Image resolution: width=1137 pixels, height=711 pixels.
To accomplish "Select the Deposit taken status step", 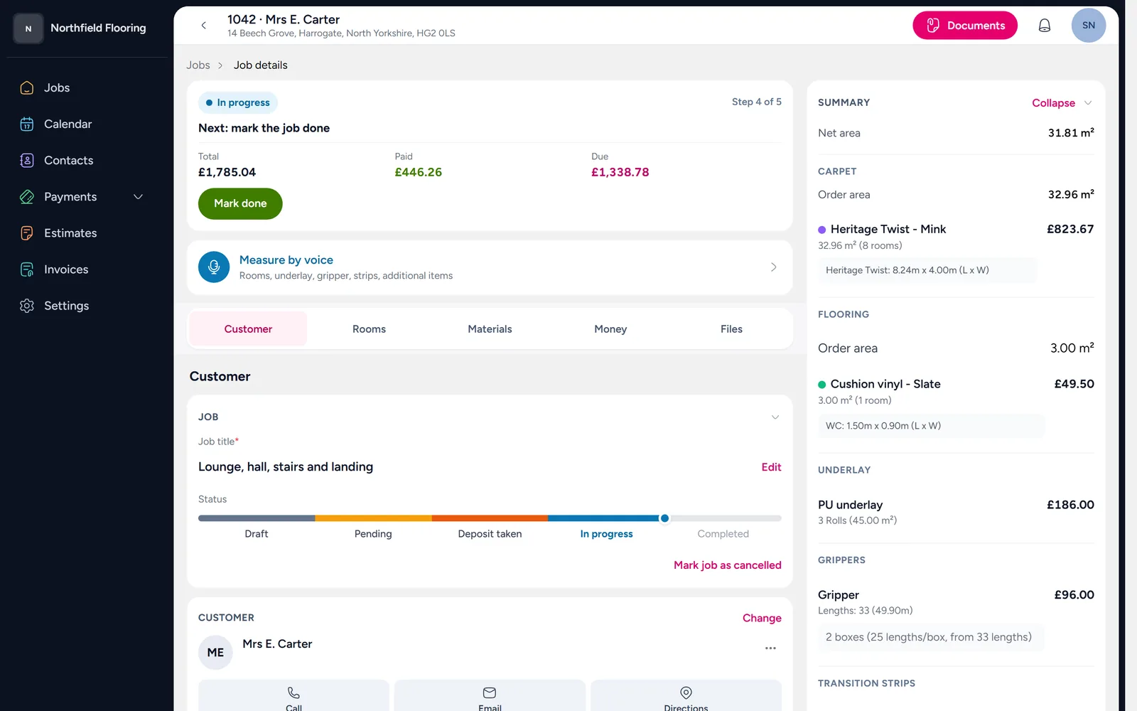I will pos(490,534).
